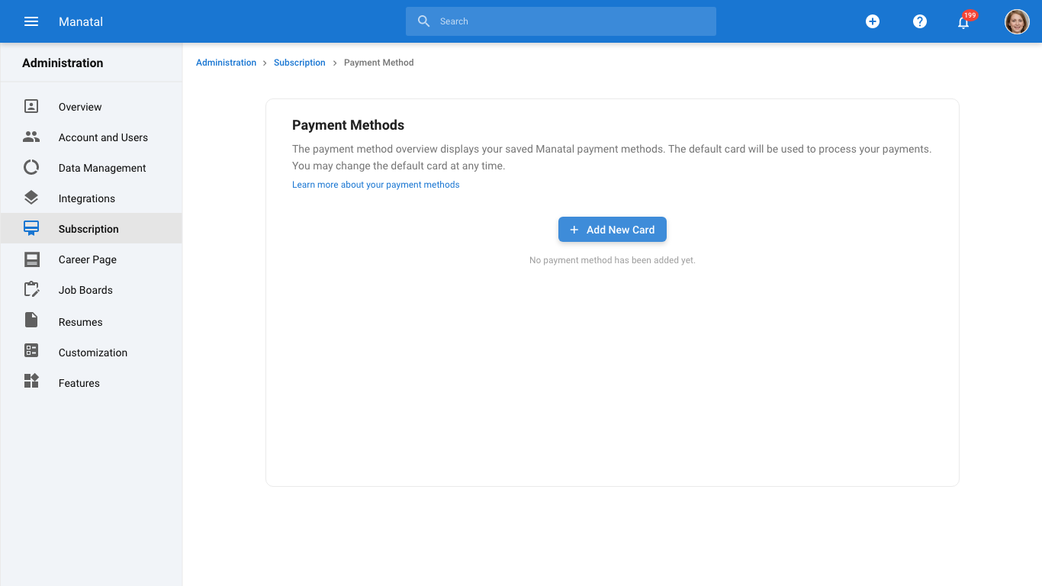Go to Account and Users section

pos(92,137)
